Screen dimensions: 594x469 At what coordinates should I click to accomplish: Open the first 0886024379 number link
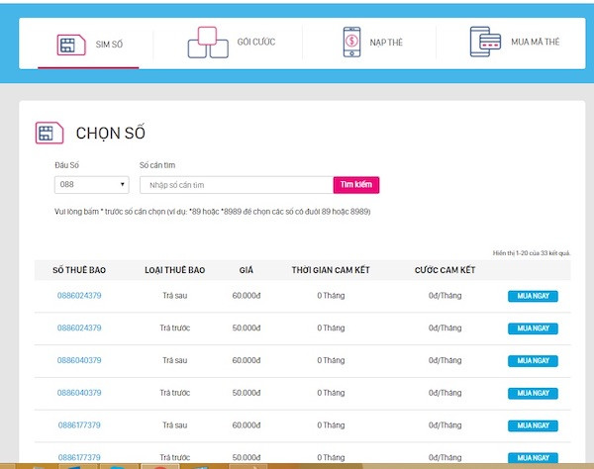[79, 296]
